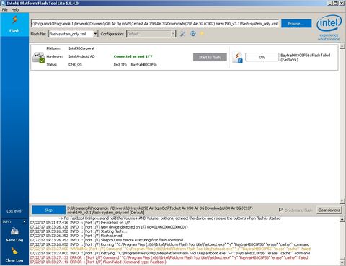Click the flash file path input field
The width and height of the screenshot is (346, 266).
click(x=155, y=24)
